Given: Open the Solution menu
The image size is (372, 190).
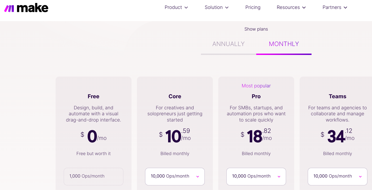Looking at the screenshot, I should [x=217, y=7].
